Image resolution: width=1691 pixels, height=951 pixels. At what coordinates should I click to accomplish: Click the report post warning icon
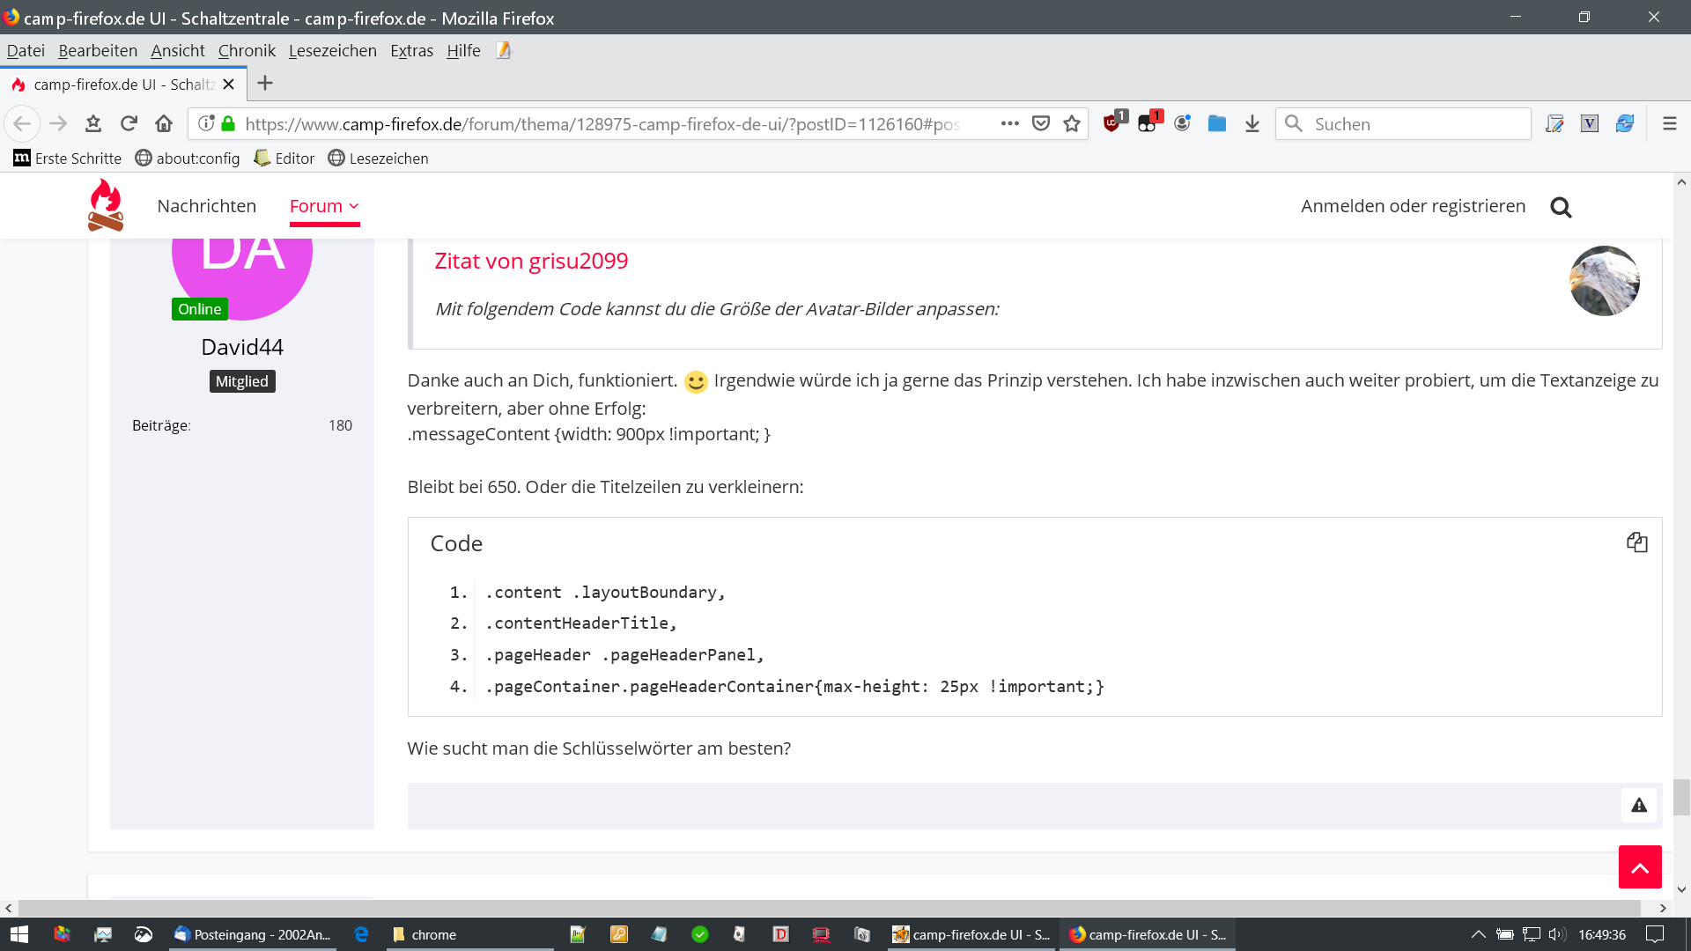point(1638,805)
